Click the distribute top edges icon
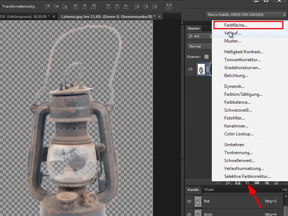 pyautogui.click(x=108, y=6)
